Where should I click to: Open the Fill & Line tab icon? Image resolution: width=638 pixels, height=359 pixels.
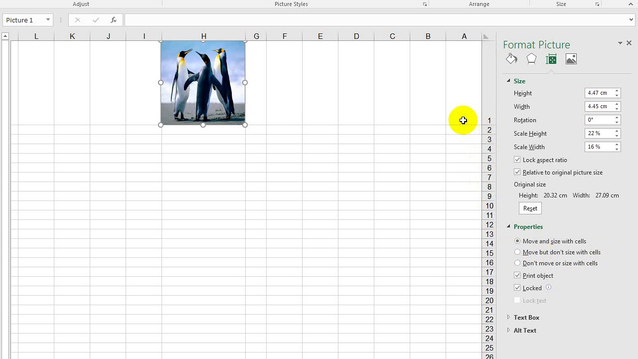(x=511, y=59)
